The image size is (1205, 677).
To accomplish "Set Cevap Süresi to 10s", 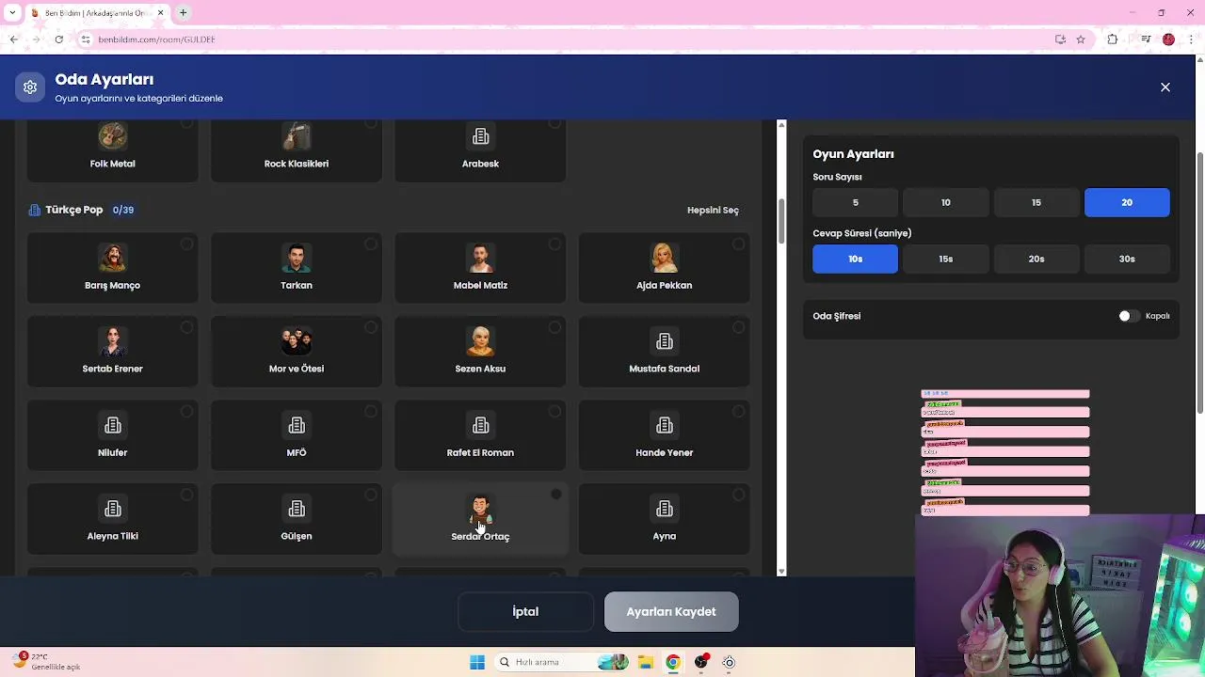I will tap(855, 259).
